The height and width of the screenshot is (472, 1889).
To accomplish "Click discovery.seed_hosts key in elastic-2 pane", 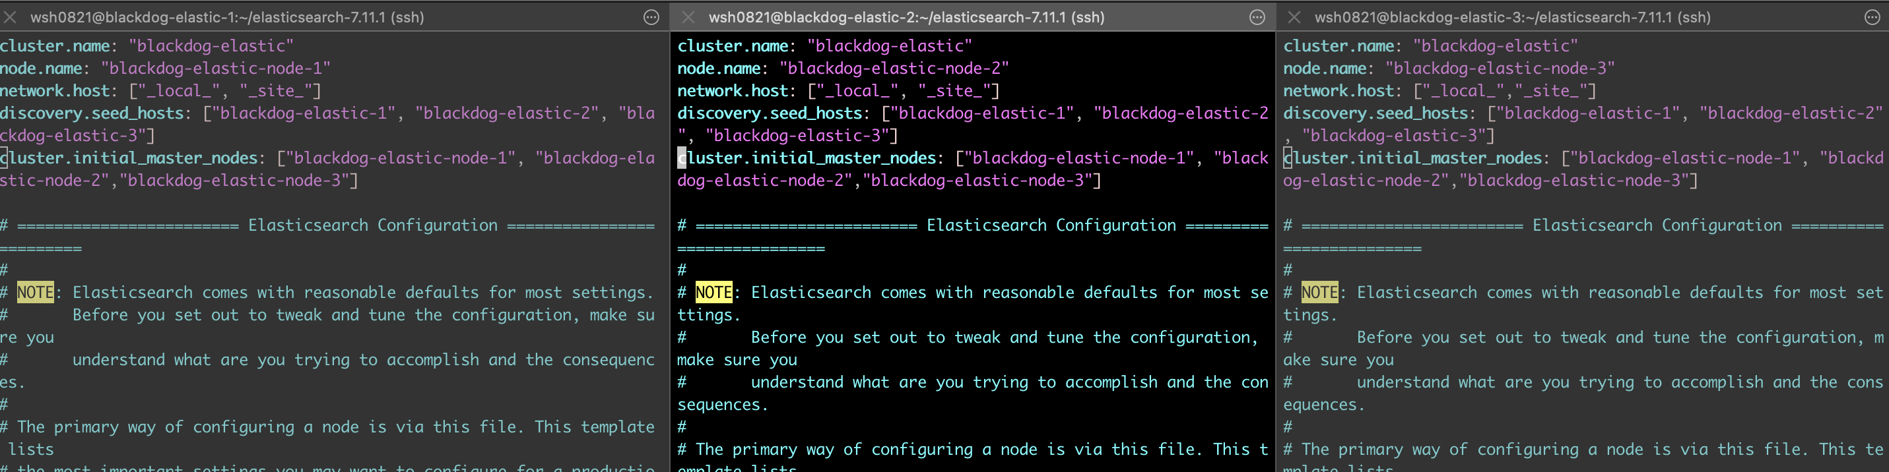I will (770, 113).
